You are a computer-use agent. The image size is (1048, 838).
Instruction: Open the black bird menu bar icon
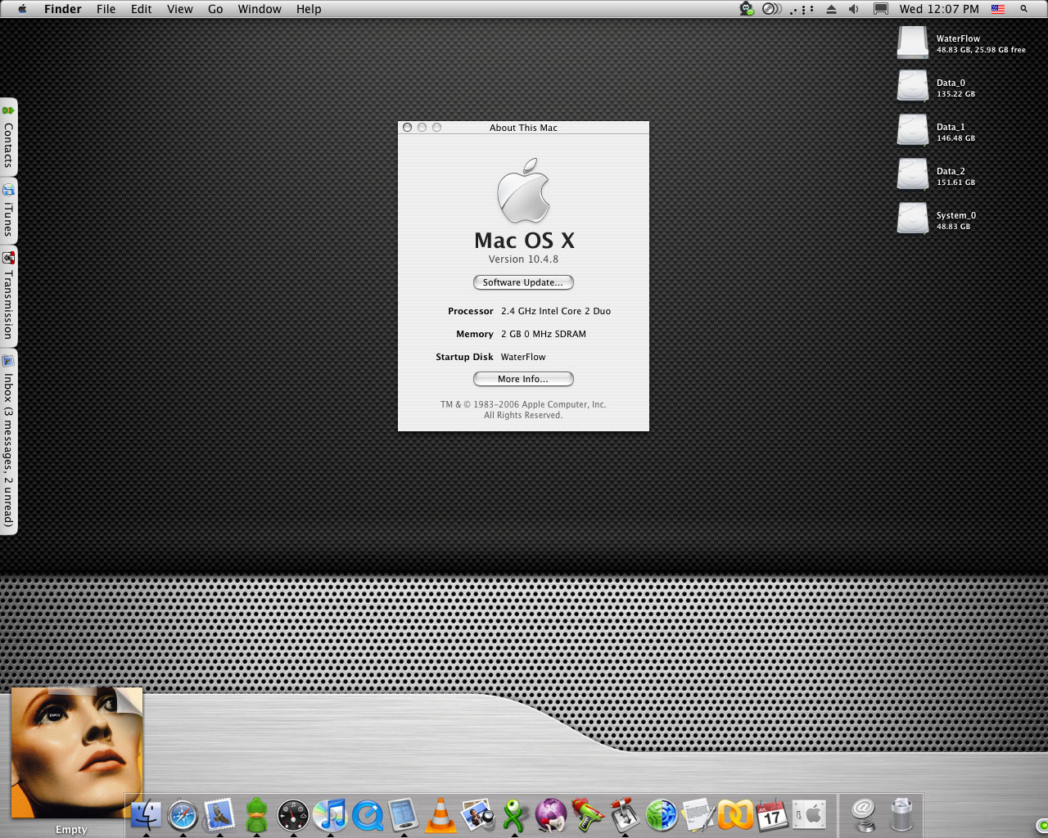746,9
